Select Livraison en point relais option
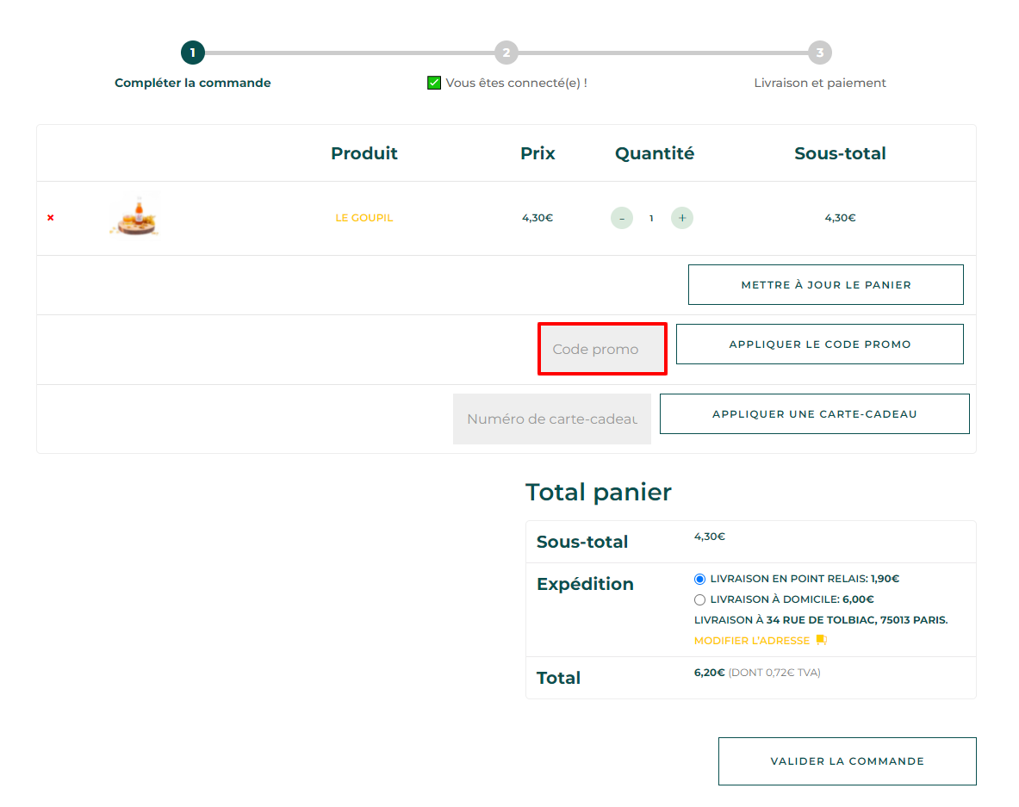 (x=699, y=579)
